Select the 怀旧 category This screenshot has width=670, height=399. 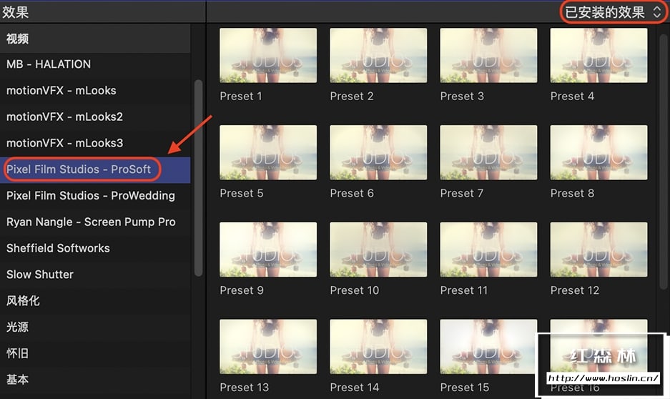tap(95, 354)
